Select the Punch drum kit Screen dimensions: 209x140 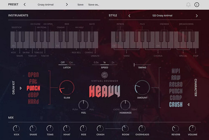[33, 88]
